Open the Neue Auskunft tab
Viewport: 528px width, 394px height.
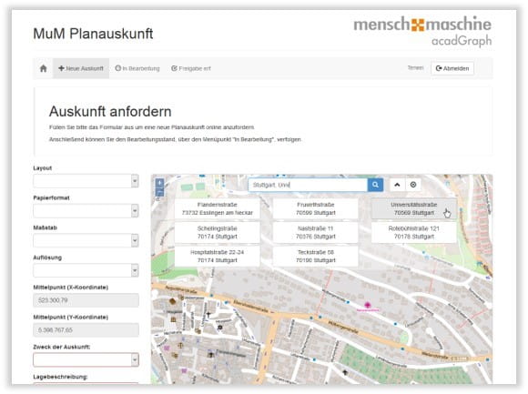[81, 68]
